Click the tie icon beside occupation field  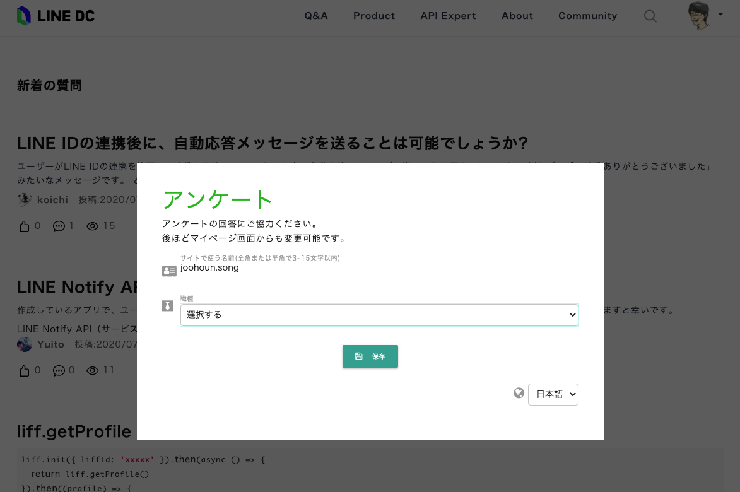coord(167,306)
